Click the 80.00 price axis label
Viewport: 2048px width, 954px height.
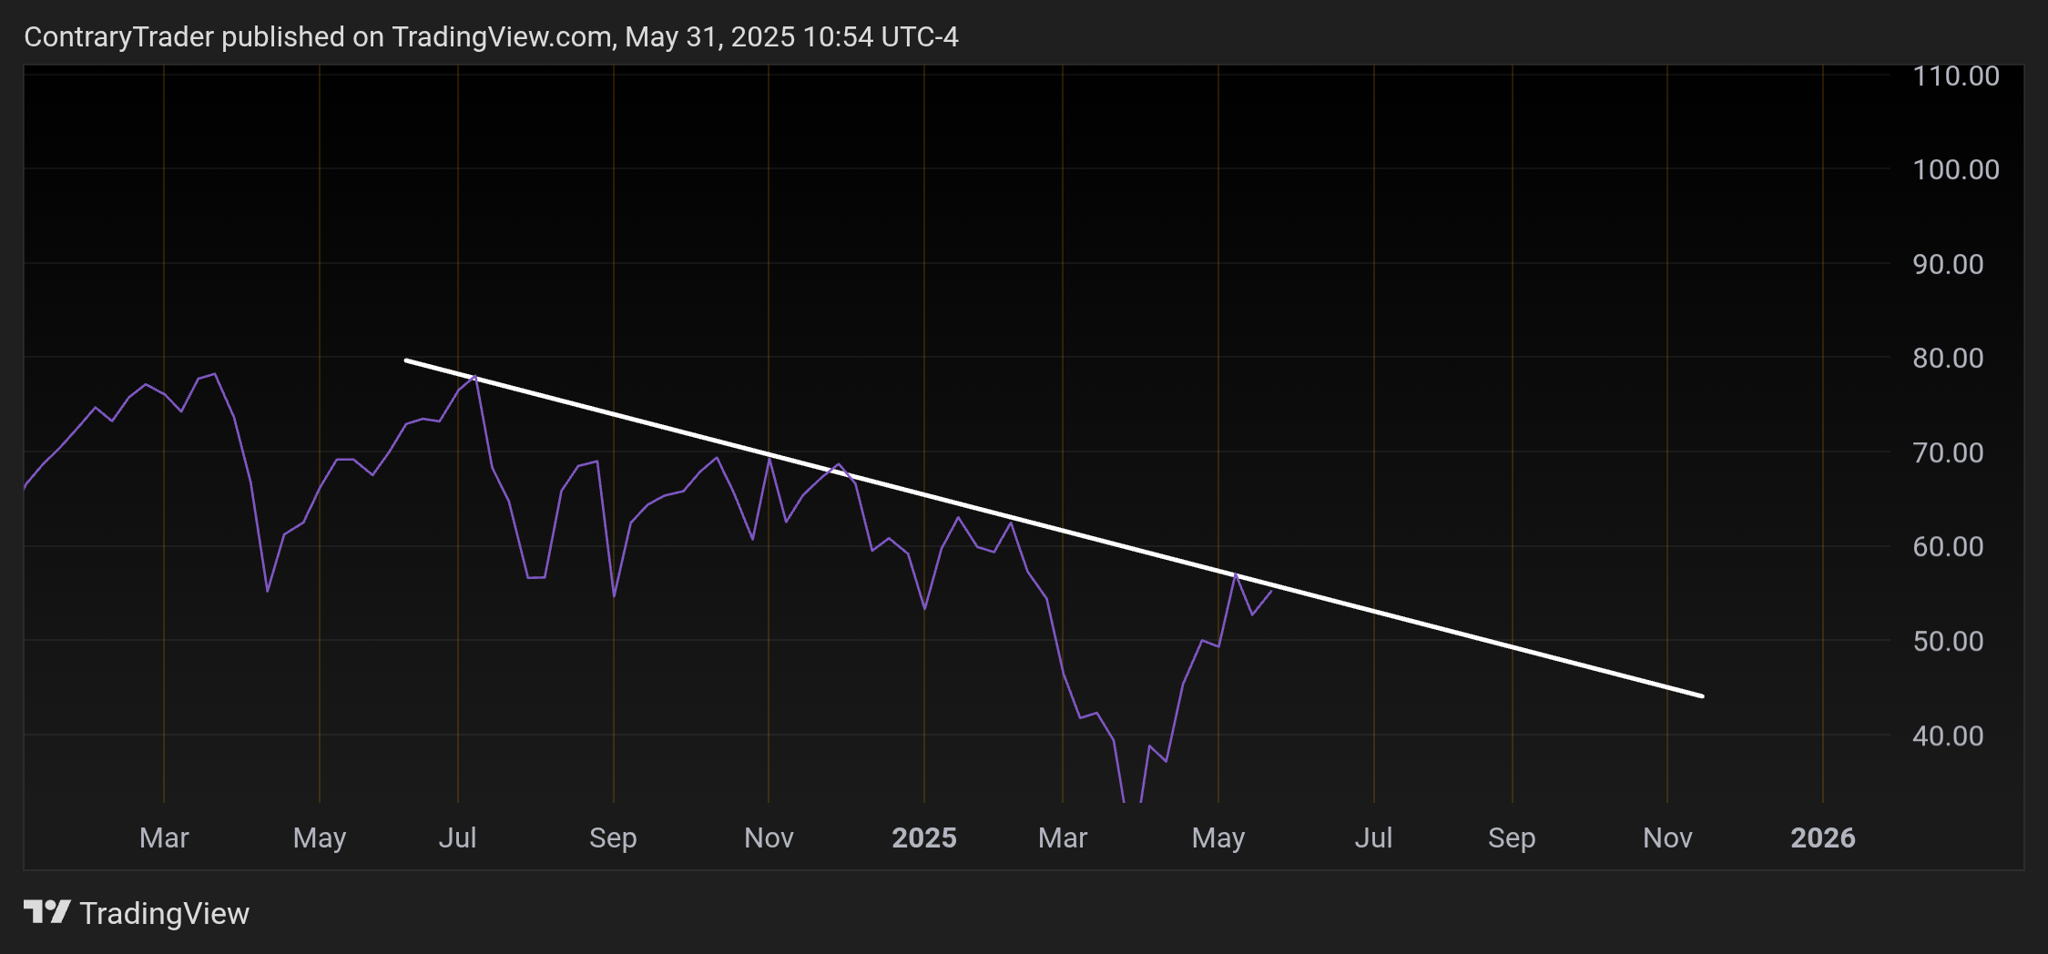(x=1948, y=358)
